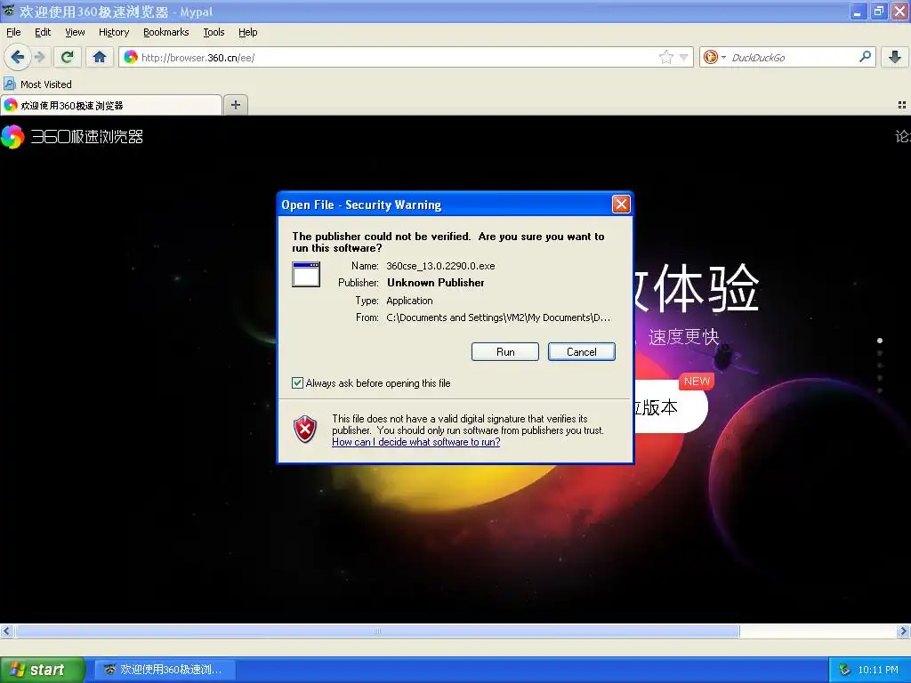
Task: Select the 360 browser welcome tab
Action: (x=111, y=105)
